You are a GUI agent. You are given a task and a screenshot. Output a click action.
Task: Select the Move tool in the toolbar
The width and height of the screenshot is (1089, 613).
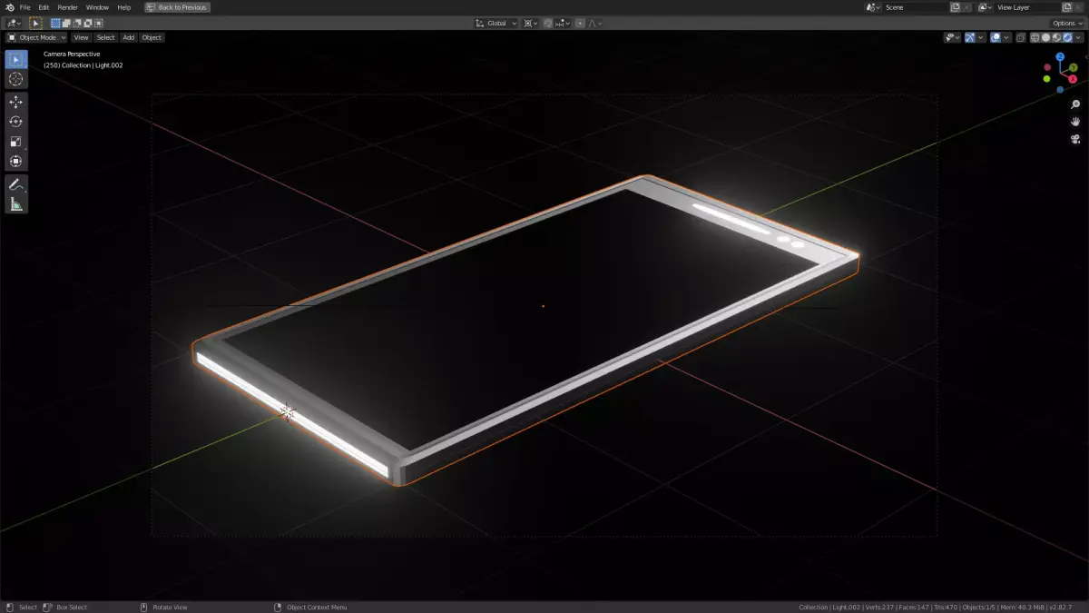[x=15, y=102]
